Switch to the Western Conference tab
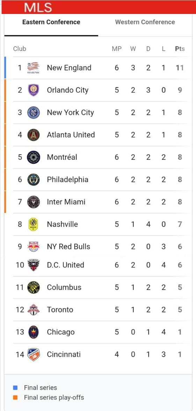 point(145,22)
